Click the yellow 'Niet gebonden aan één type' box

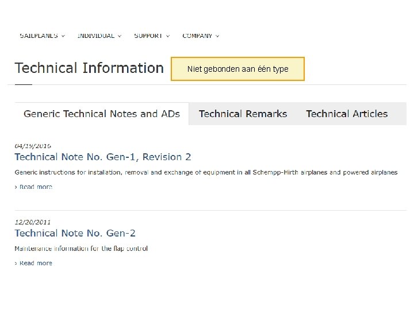(x=237, y=69)
